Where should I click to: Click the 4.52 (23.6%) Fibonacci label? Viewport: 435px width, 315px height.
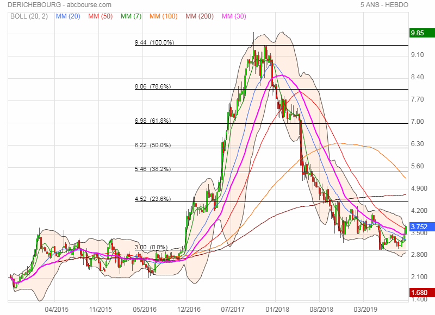[153, 199]
